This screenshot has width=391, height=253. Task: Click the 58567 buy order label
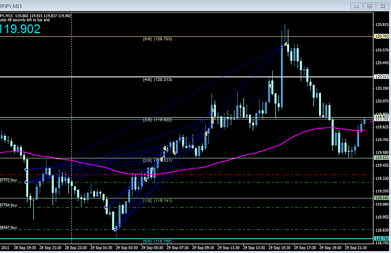(x=9, y=227)
